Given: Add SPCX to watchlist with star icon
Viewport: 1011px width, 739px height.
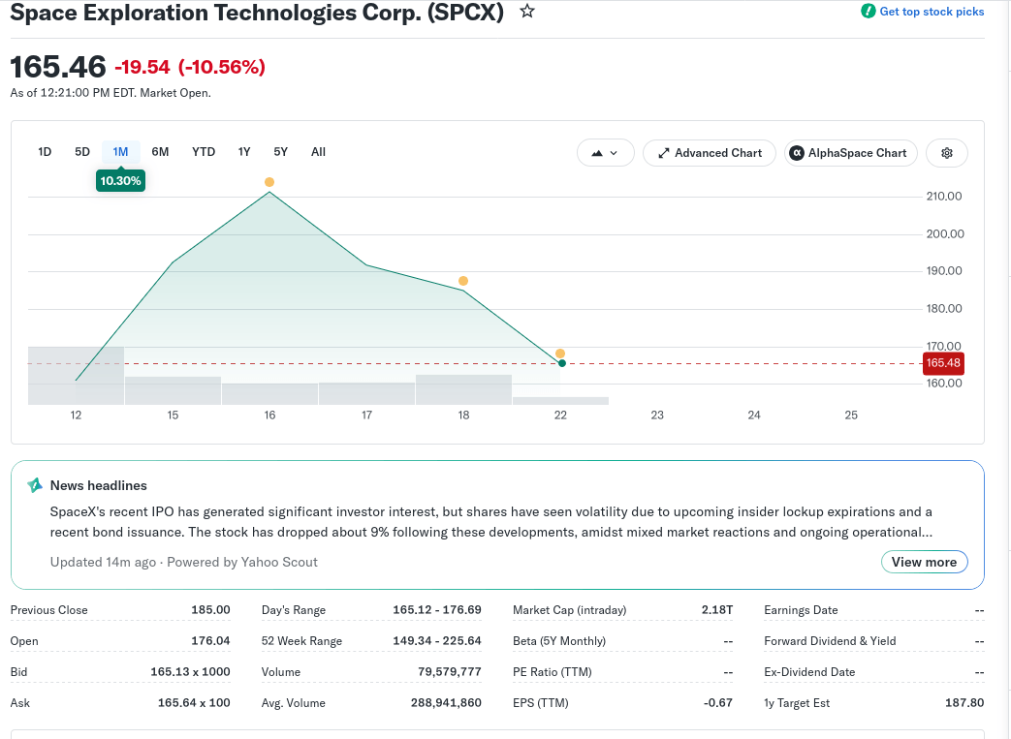Looking at the screenshot, I should pyautogui.click(x=527, y=11).
